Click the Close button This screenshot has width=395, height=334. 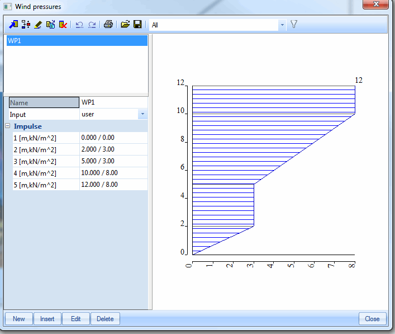[x=372, y=319]
